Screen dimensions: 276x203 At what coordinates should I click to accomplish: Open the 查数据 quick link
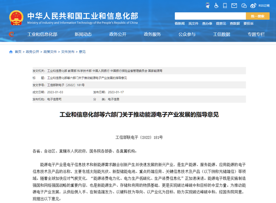point(235,23)
